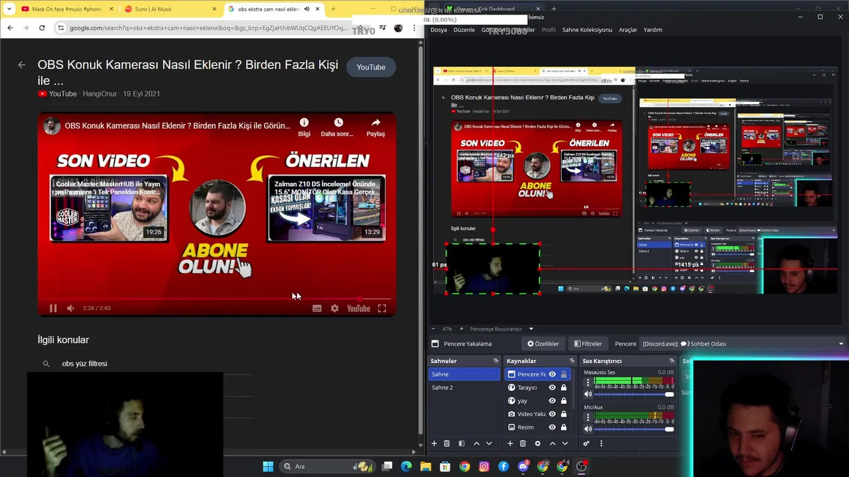Unlock the yay source lock
849x477 pixels.
click(x=564, y=401)
